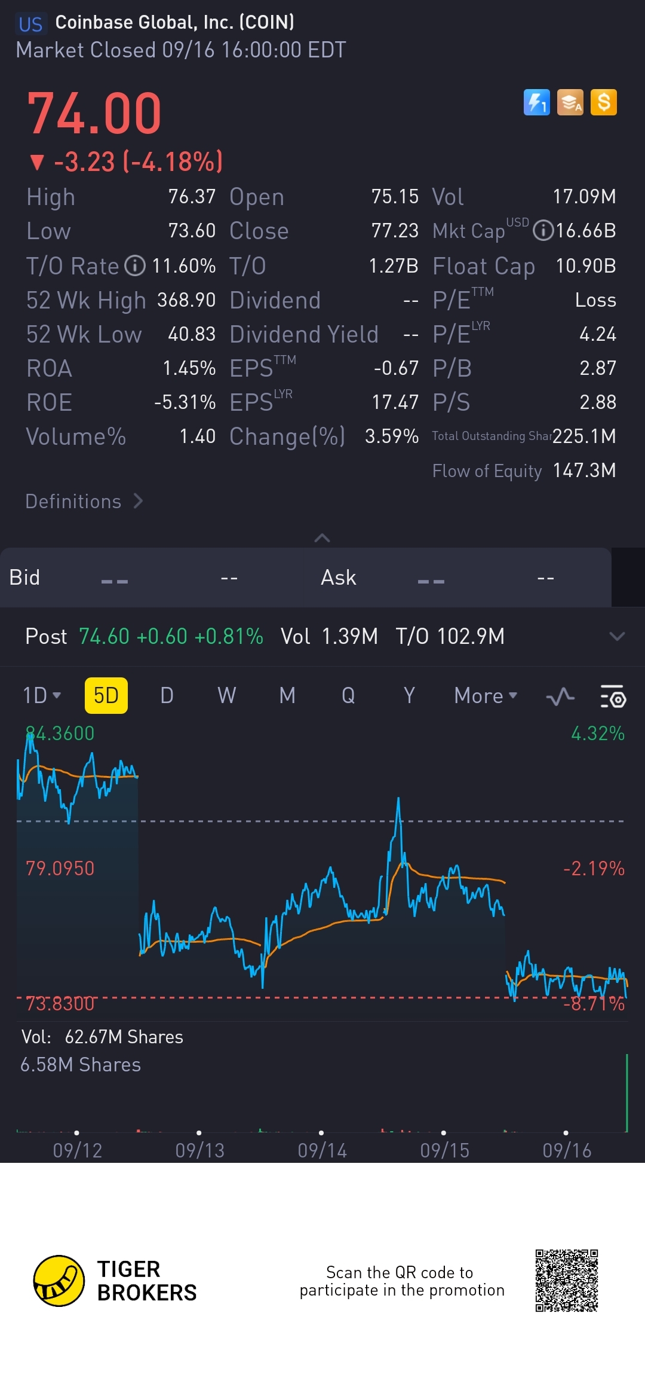The height and width of the screenshot is (1399, 645).
Task: Open the Mkt Cap info icon
Action: [x=543, y=231]
